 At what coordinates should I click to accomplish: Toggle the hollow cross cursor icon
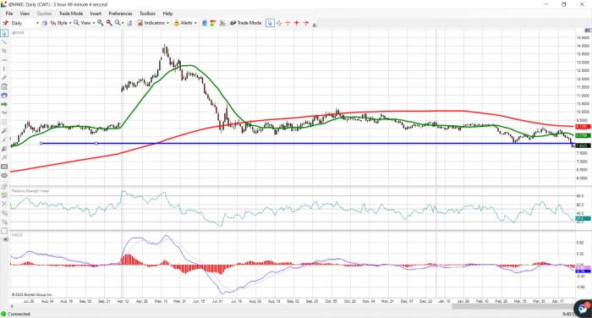coord(279,23)
